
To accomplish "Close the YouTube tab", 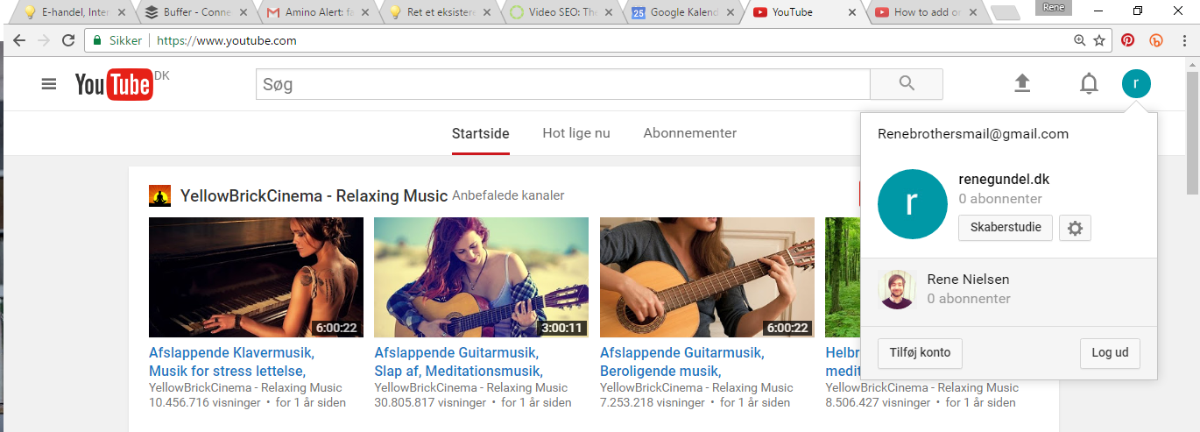I will pos(853,12).
